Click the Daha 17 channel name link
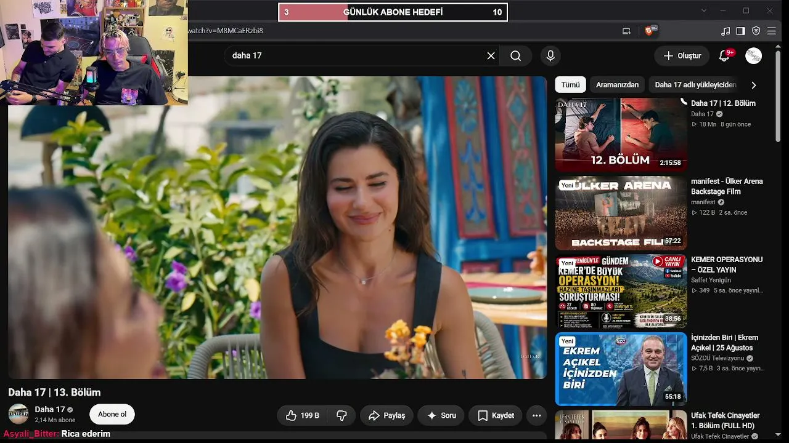The image size is (789, 443). coord(49,410)
